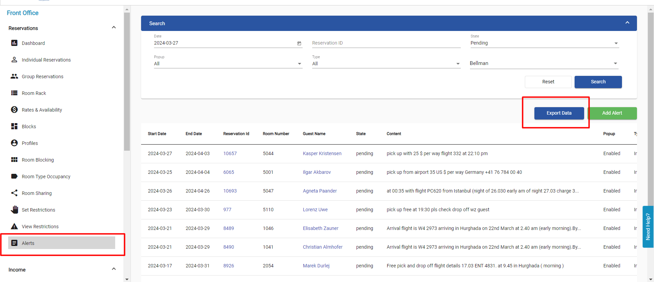Image resolution: width=654 pixels, height=282 pixels.
Task: Click the Guest Name column header
Action: 314,134
